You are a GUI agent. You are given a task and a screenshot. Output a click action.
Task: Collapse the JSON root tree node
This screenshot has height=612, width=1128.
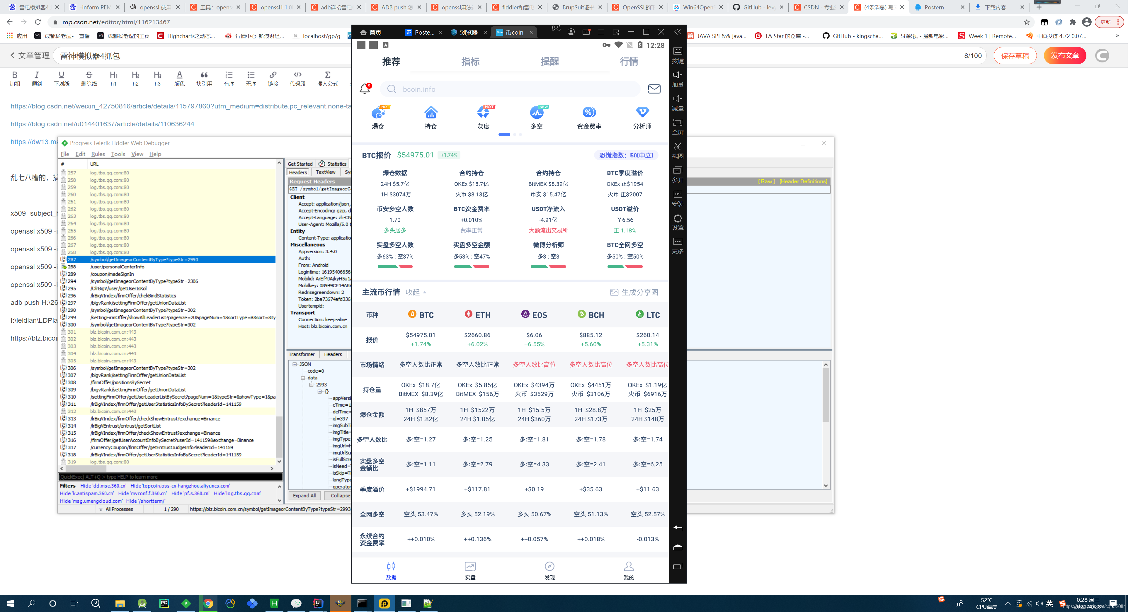coord(295,364)
